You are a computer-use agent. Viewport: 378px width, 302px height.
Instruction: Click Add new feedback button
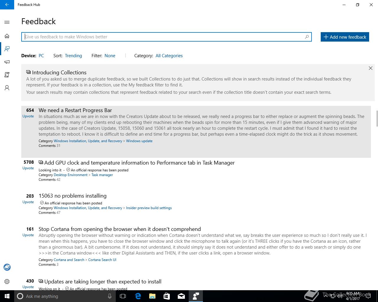(345, 37)
